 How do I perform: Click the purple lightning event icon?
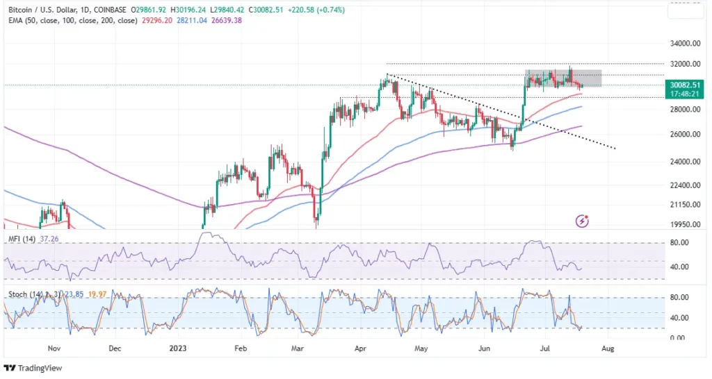tap(583, 221)
